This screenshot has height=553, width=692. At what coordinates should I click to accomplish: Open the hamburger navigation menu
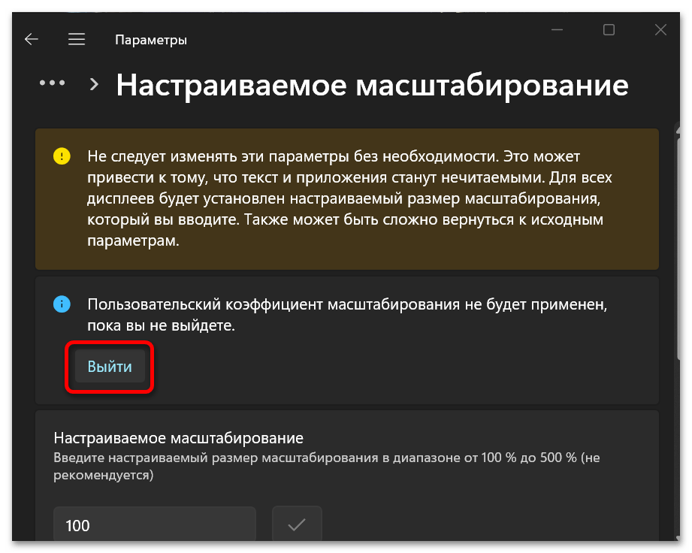tap(77, 40)
